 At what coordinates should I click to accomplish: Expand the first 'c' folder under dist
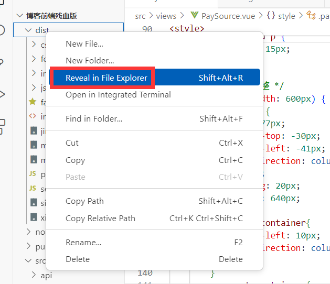pos(34,45)
